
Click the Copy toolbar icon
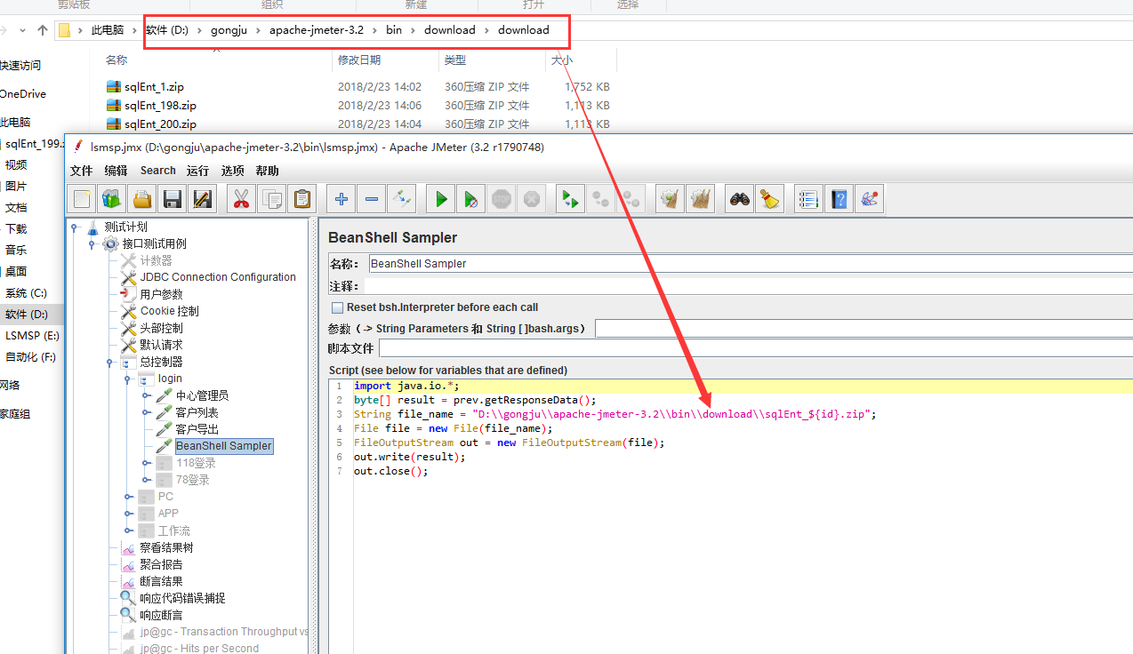tap(272, 199)
